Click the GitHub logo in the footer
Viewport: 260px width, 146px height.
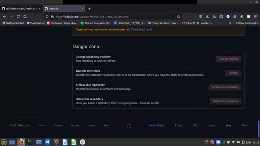point(129,126)
